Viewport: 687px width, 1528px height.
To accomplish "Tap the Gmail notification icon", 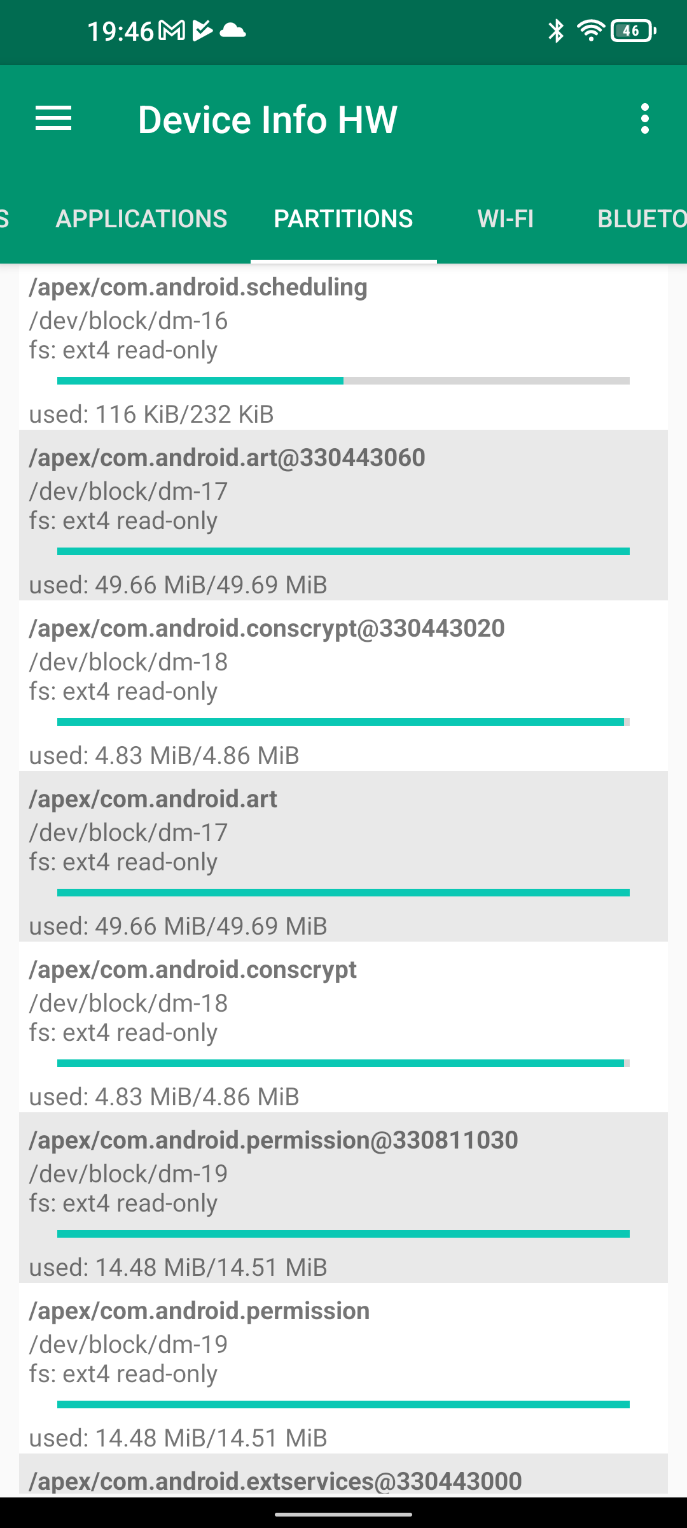I will coord(172,31).
